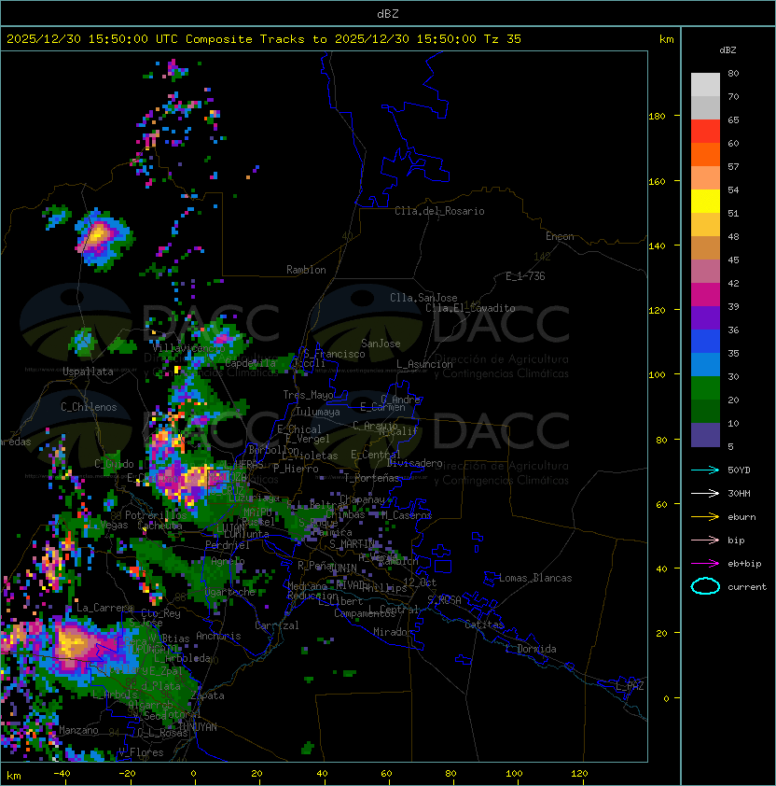This screenshot has width=776, height=786.
Task: Click the 'V_Flores' map label
Action: click(x=141, y=752)
